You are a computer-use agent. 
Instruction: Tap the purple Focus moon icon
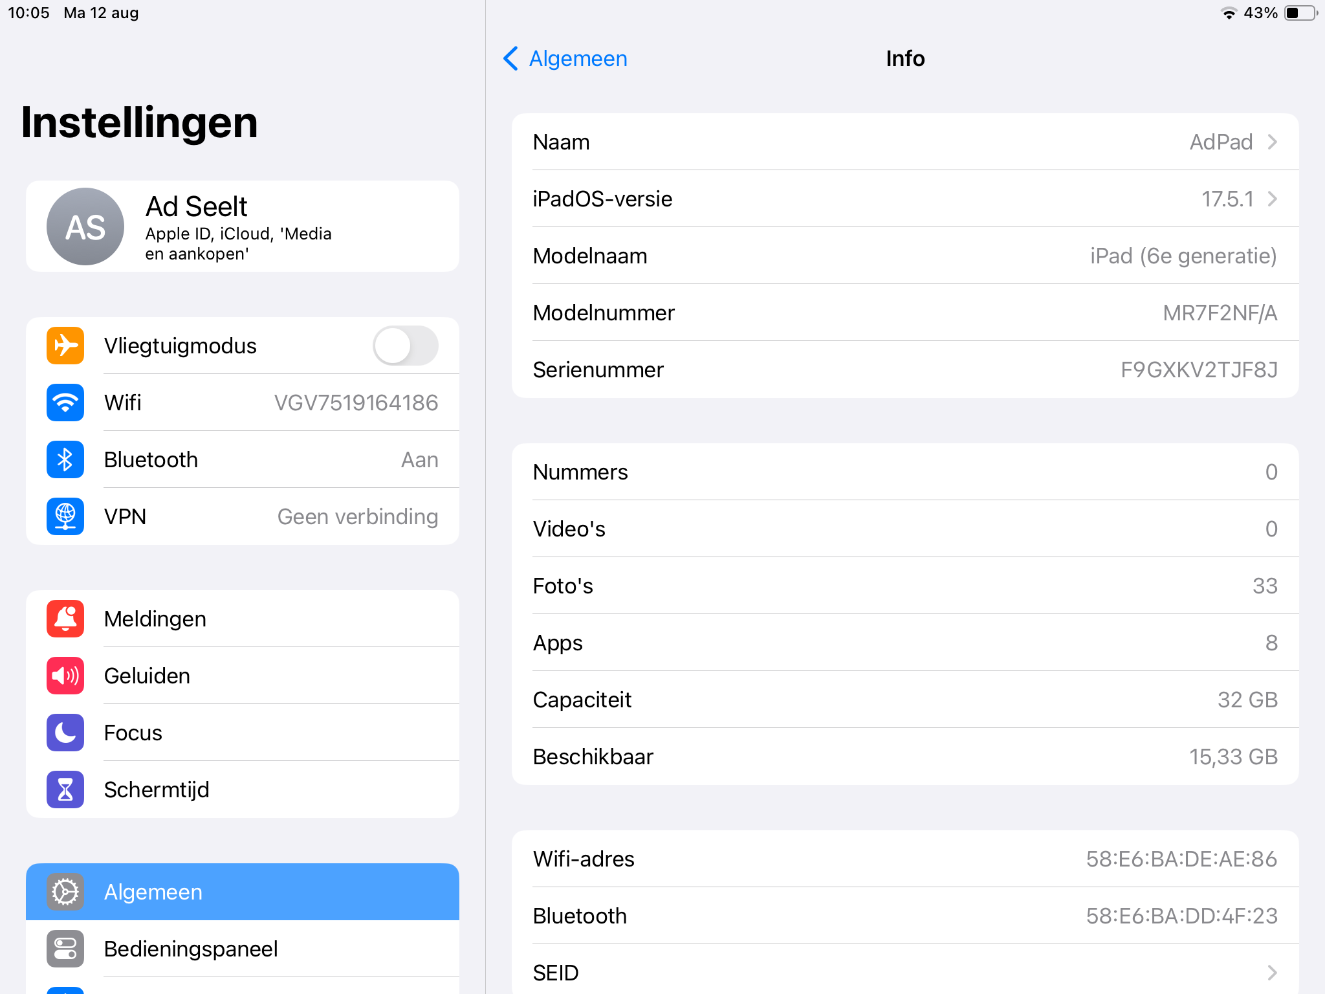[x=65, y=733]
